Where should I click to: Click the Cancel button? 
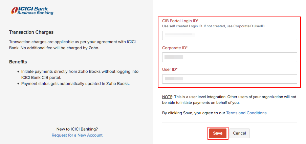[239, 133]
